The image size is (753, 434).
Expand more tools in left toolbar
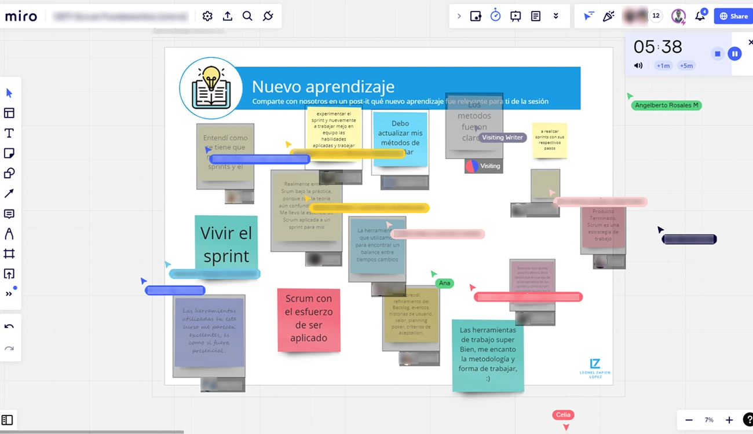tap(9, 294)
